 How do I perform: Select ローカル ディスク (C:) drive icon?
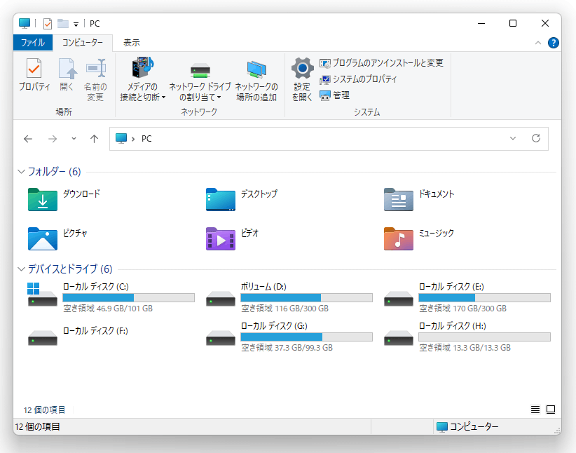(x=43, y=295)
